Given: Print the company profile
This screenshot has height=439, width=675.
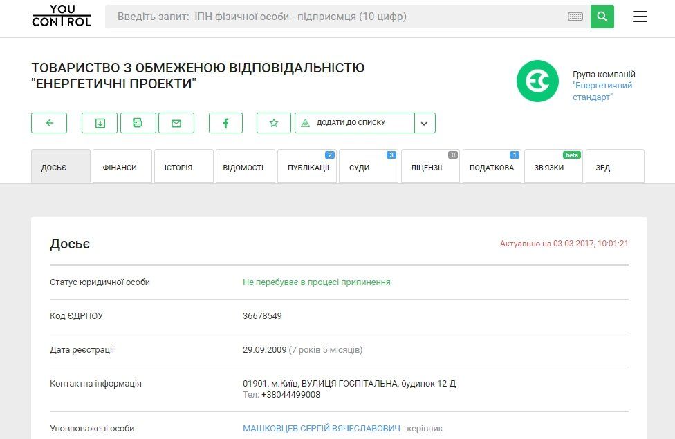Looking at the screenshot, I should point(138,122).
